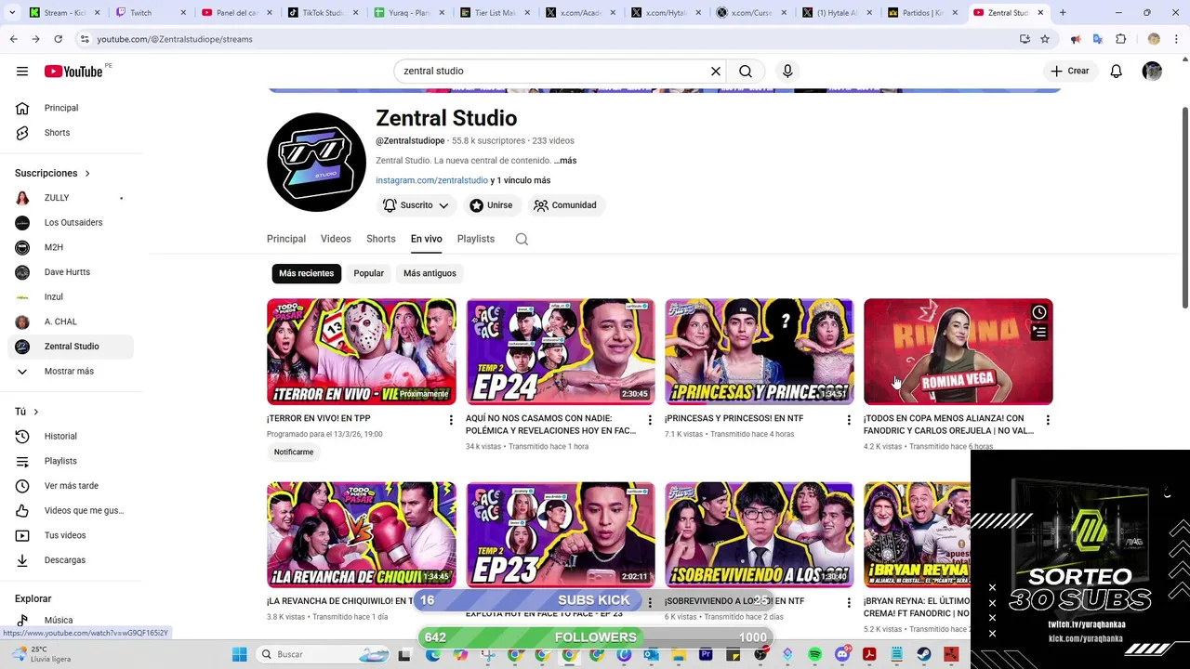The image size is (1190, 669).
Task: Open the EP24 Face to Face thumbnail
Action: (x=560, y=351)
